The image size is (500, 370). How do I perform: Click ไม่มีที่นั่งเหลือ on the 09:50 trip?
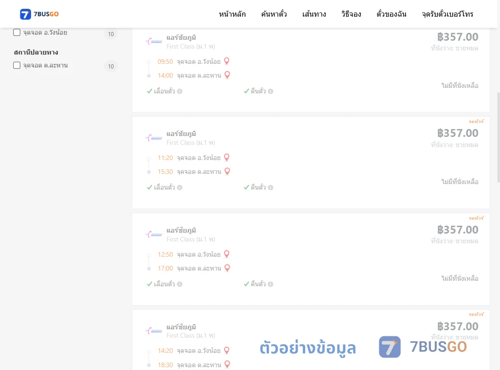click(x=460, y=86)
